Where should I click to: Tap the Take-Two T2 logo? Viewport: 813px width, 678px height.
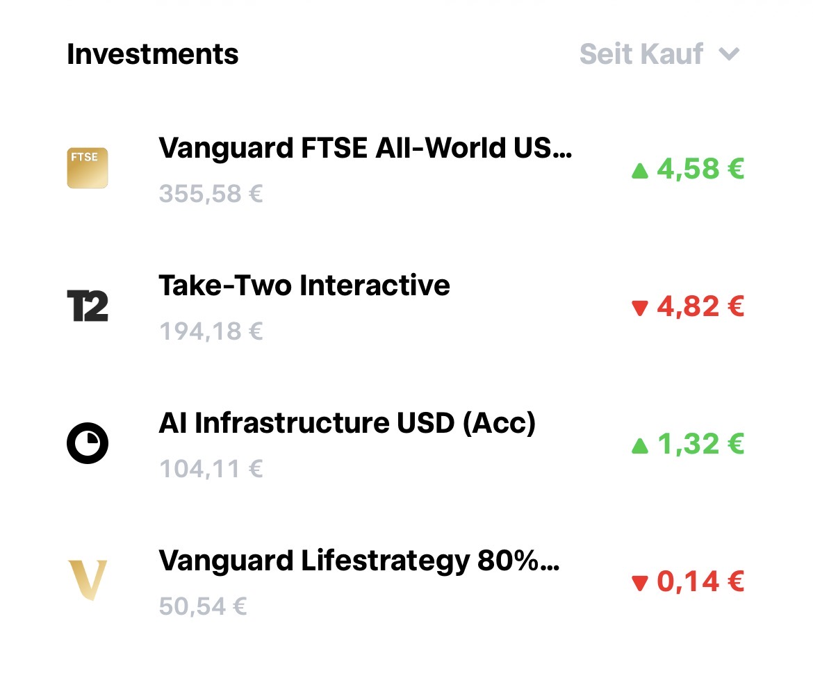pos(88,306)
